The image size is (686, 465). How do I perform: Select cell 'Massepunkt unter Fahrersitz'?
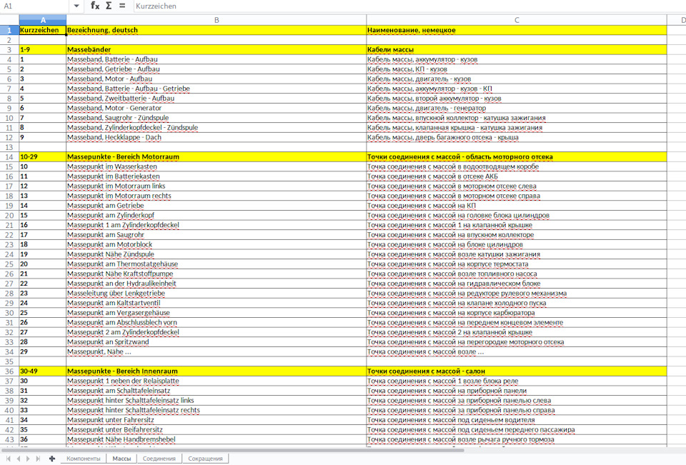[x=217, y=420]
